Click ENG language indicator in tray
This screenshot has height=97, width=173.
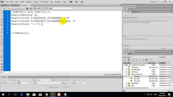coord(155,95)
